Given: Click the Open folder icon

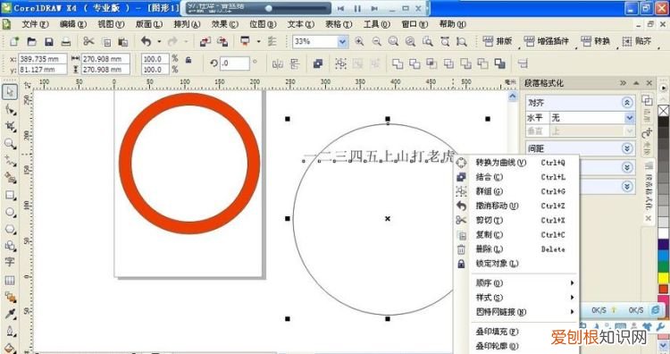Looking at the screenshot, I should (31, 41).
